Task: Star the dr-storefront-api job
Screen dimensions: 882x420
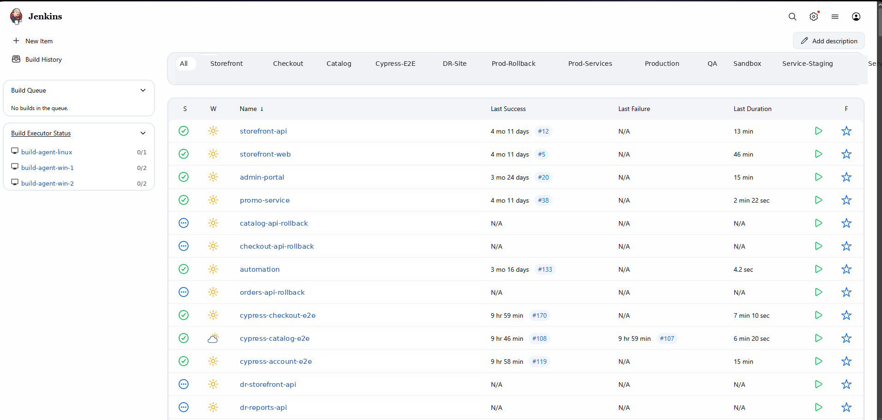Action: point(846,385)
